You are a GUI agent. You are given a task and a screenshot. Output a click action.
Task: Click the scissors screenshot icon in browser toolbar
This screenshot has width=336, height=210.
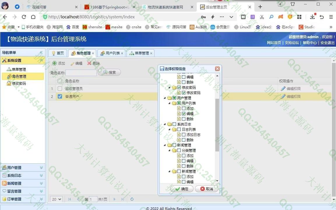coord(262,17)
